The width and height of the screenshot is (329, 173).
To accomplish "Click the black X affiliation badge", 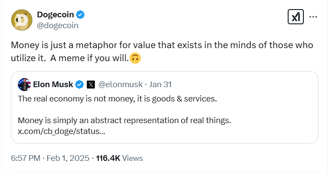I will tap(91, 85).
